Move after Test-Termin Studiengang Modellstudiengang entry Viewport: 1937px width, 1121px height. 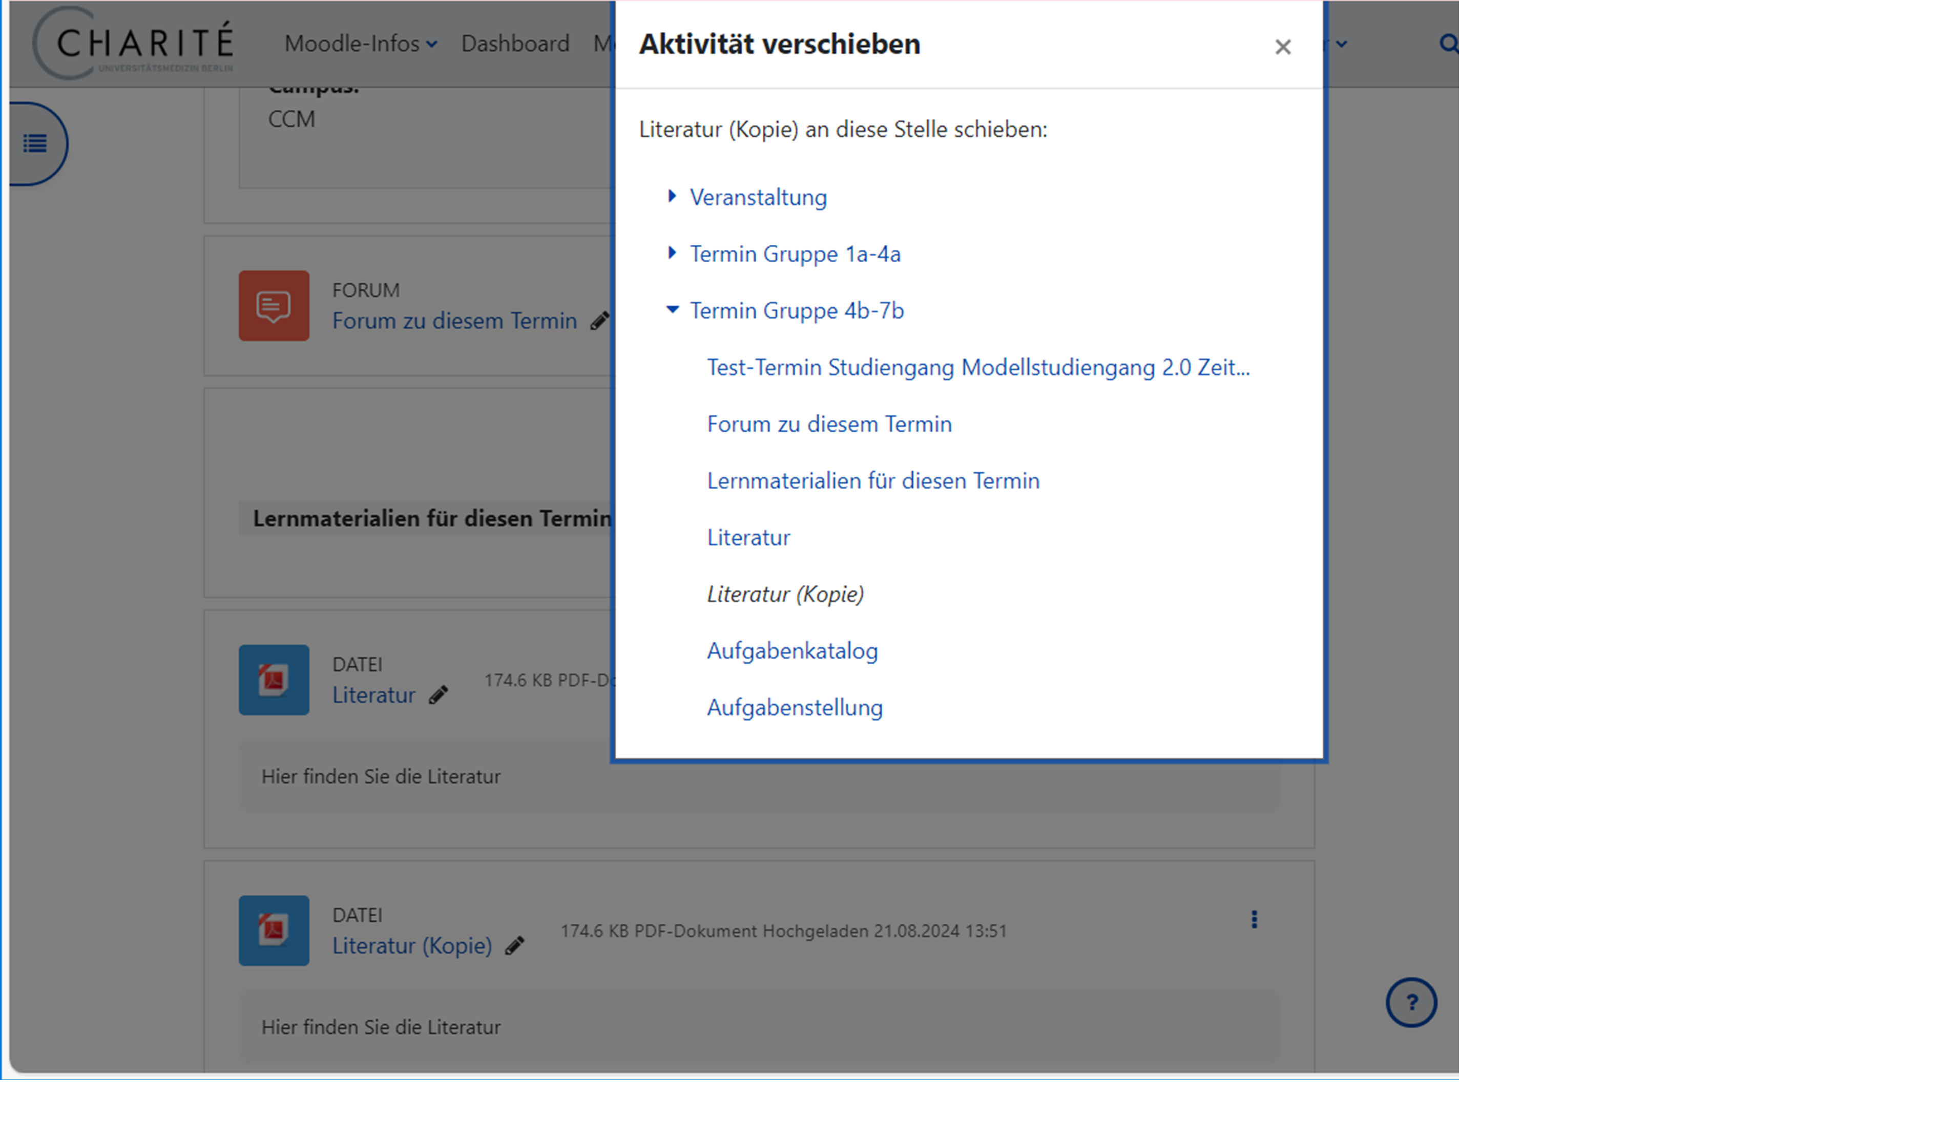pos(978,367)
